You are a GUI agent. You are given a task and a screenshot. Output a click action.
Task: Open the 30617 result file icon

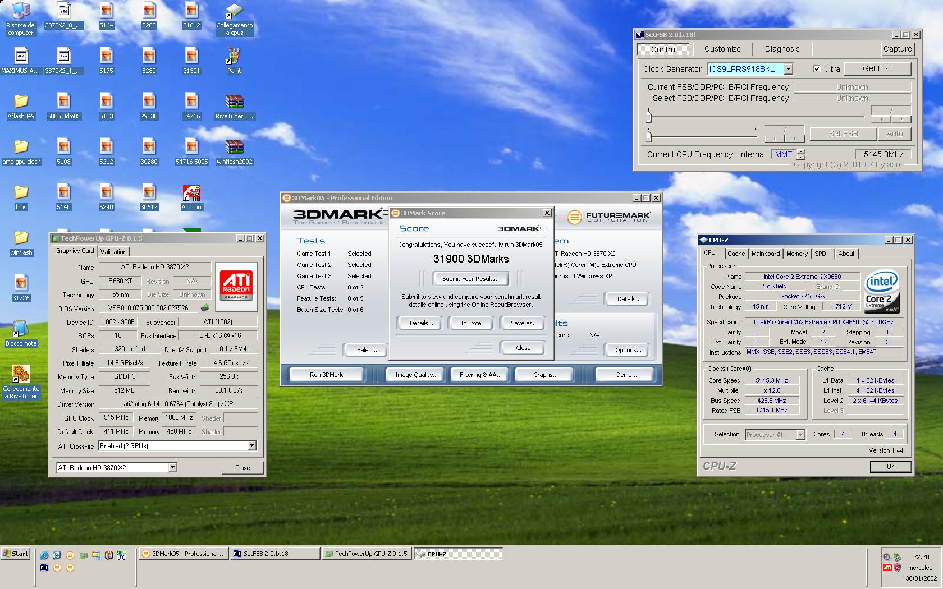click(149, 197)
